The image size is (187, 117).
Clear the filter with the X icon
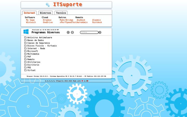(x=100, y=32)
